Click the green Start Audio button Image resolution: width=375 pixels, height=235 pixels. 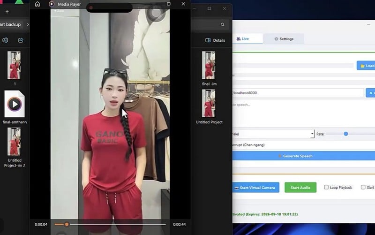pos(300,188)
